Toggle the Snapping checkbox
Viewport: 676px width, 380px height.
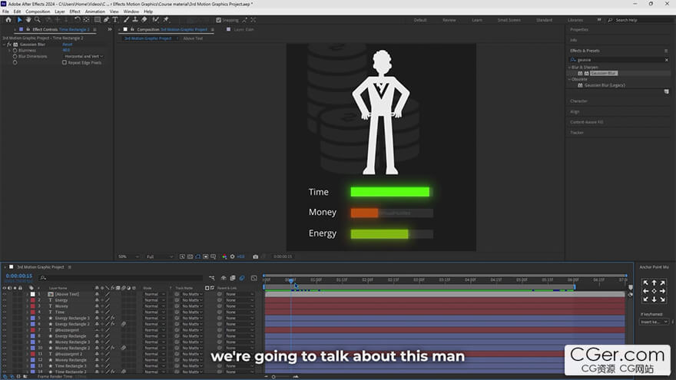(x=219, y=20)
